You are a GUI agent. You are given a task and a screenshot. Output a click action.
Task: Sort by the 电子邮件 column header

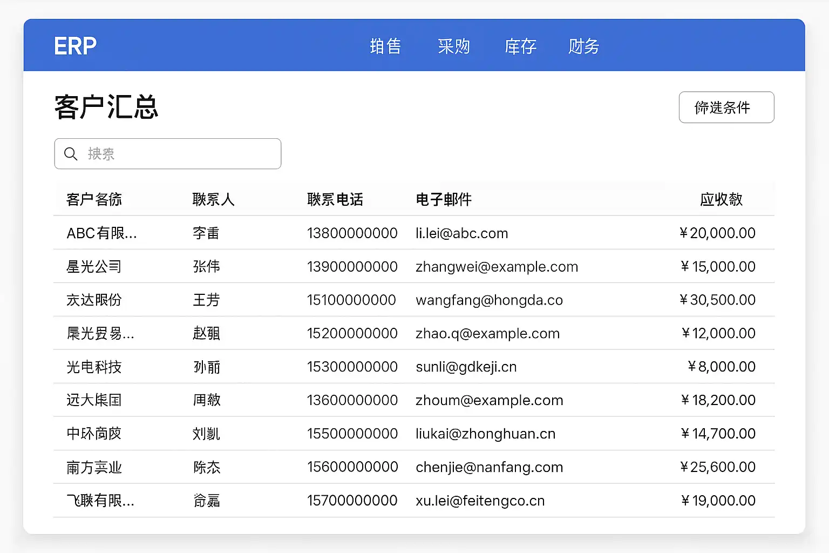[x=443, y=200]
